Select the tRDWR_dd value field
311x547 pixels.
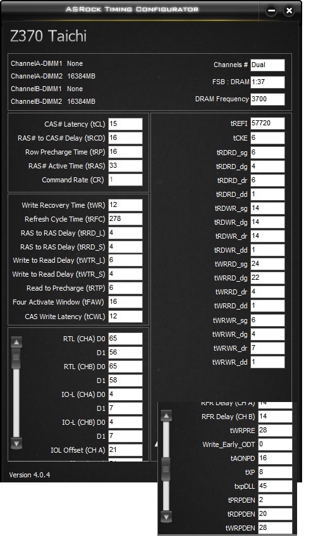(267, 250)
